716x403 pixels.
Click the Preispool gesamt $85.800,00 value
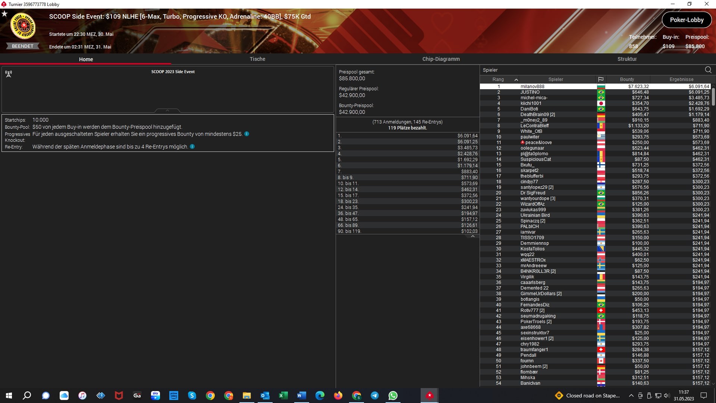[x=352, y=79]
